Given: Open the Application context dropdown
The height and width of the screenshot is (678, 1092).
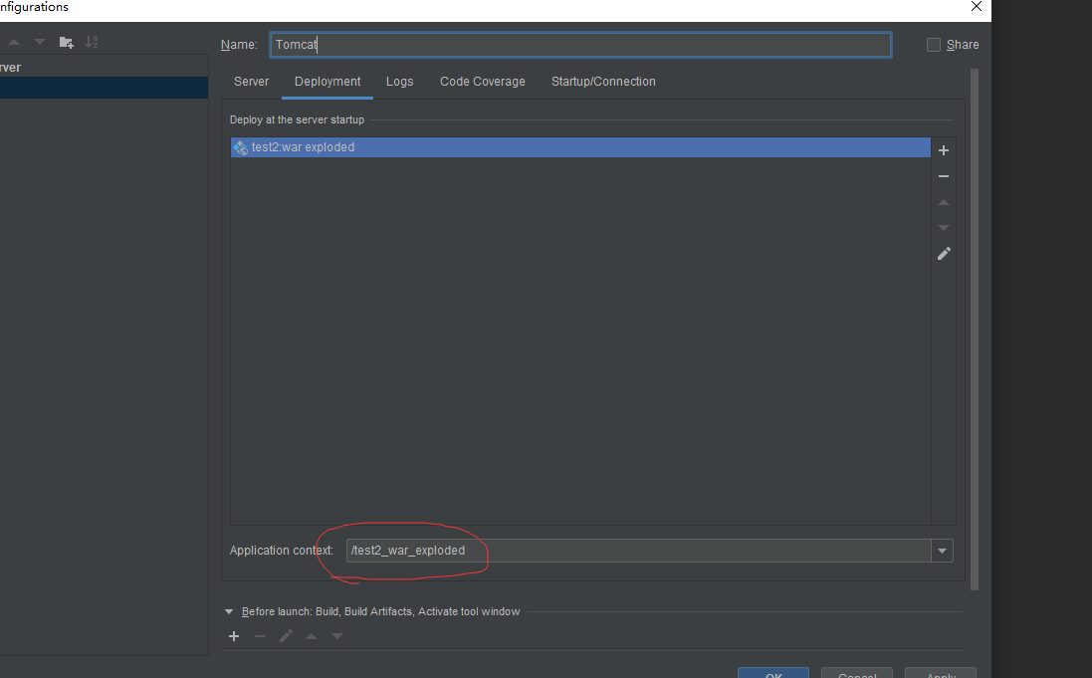Looking at the screenshot, I should tap(942, 551).
